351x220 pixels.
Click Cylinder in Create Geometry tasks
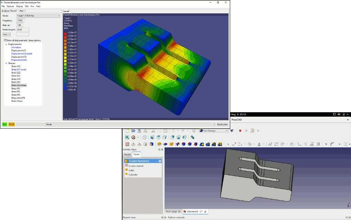[133, 175]
